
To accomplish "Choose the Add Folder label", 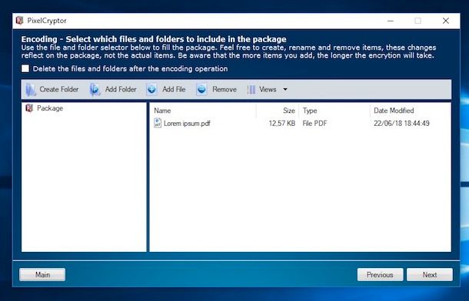I will [x=121, y=89].
